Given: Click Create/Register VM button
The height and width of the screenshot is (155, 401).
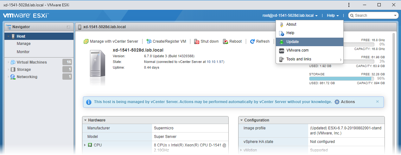Looking at the screenshot, I should click(x=166, y=41).
